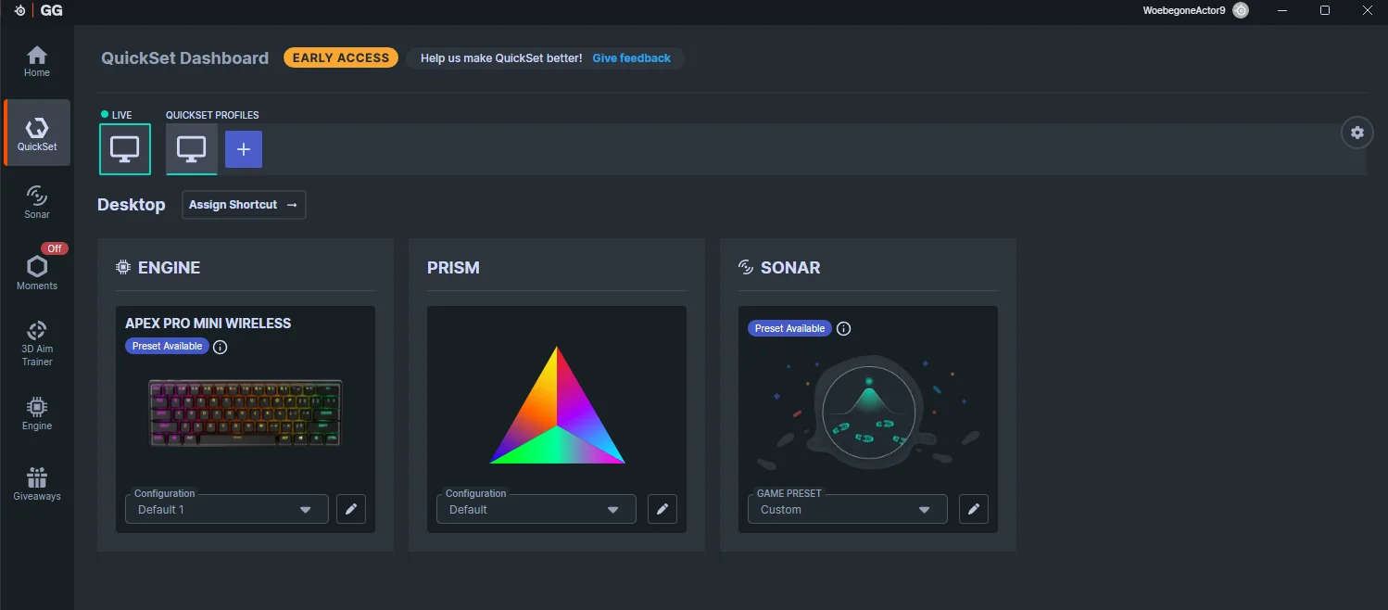Maximize the GG window
The height and width of the screenshot is (610, 1388).
point(1325,10)
